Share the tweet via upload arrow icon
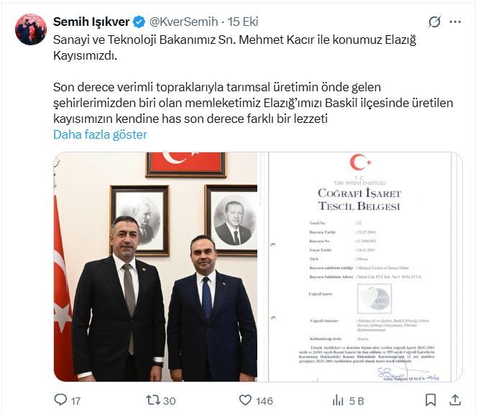 coord(455,400)
